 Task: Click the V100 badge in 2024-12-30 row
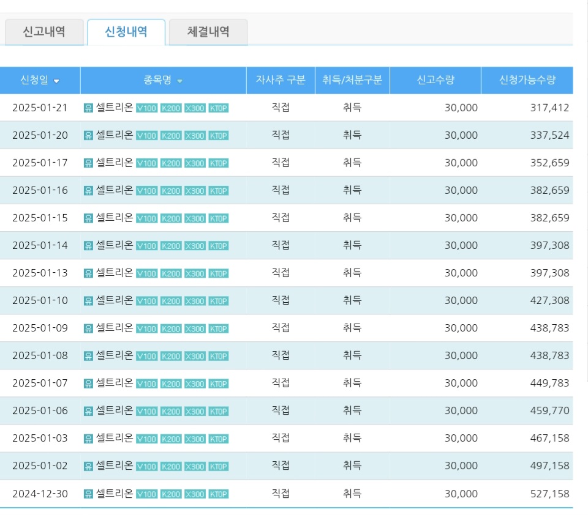(146, 494)
